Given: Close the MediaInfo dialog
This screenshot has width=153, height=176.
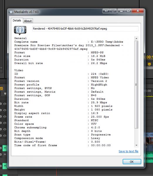Looking at the screenshot, I should 138,11.
